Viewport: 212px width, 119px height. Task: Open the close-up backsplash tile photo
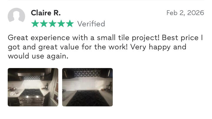(87, 87)
